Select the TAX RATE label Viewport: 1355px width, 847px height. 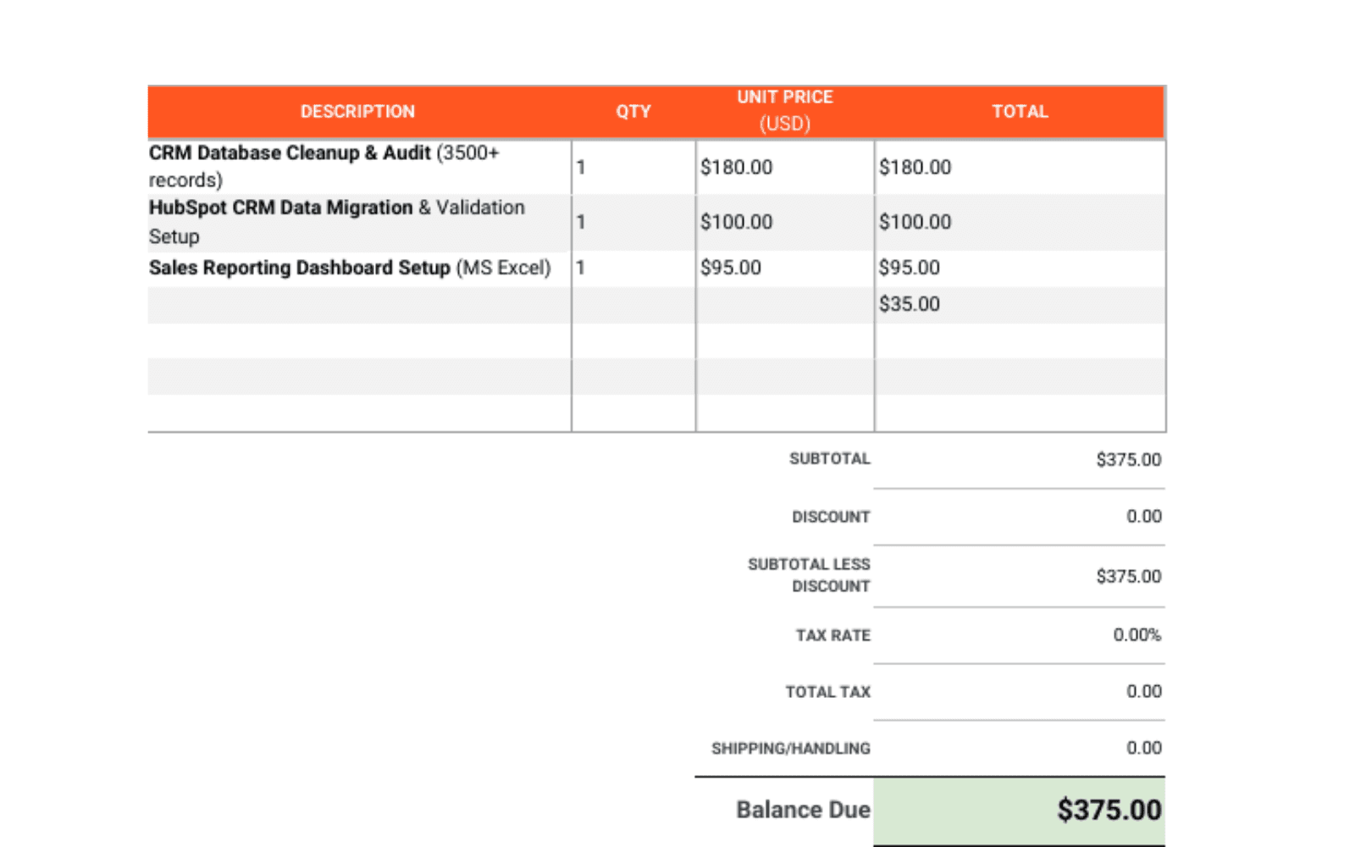click(833, 635)
